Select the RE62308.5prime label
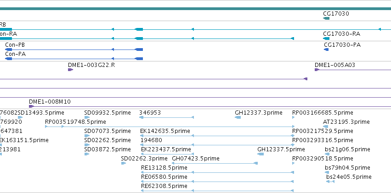 point(164,186)
